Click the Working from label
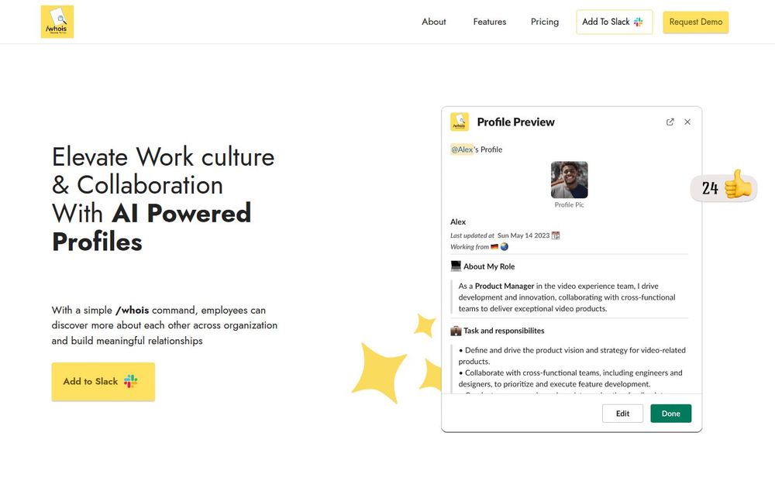The image size is (775, 484). tap(469, 247)
